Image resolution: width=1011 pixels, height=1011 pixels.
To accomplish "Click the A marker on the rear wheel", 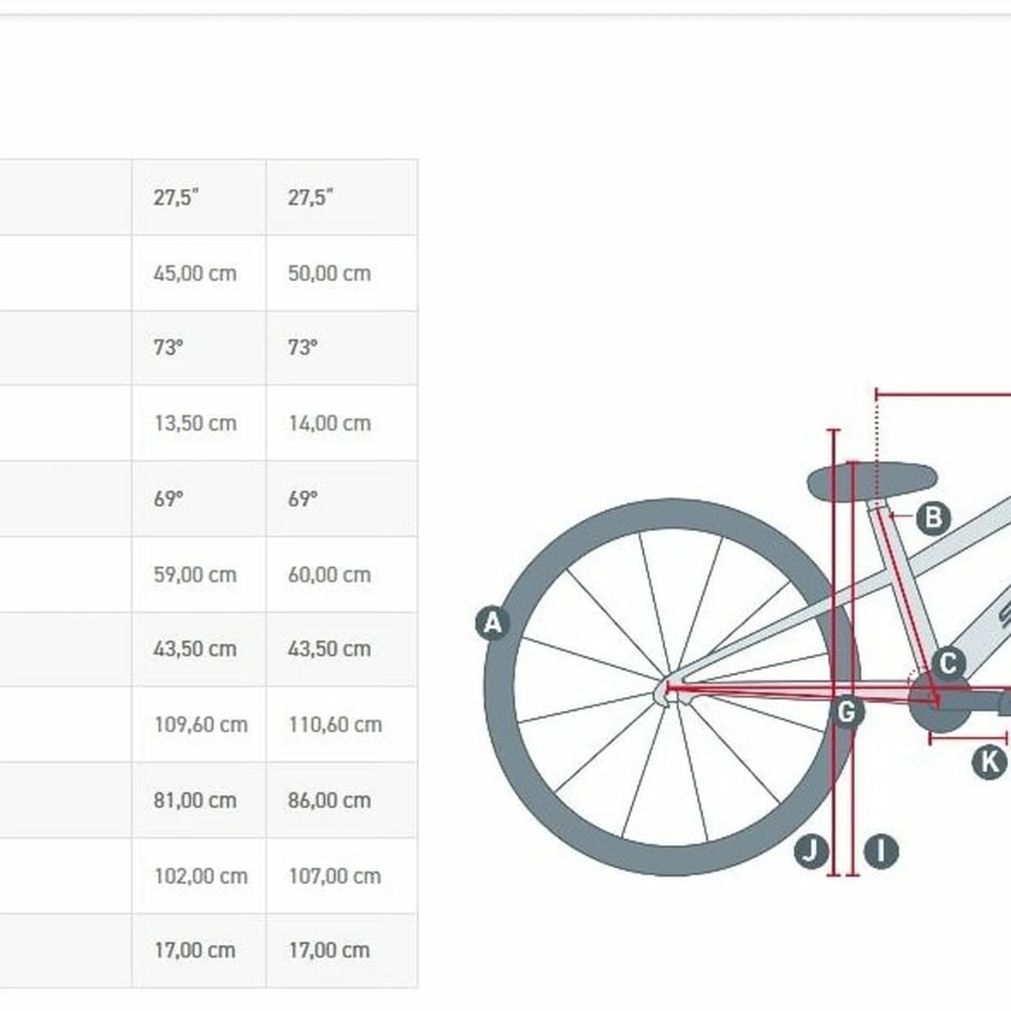I will click(x=492, y=624).
